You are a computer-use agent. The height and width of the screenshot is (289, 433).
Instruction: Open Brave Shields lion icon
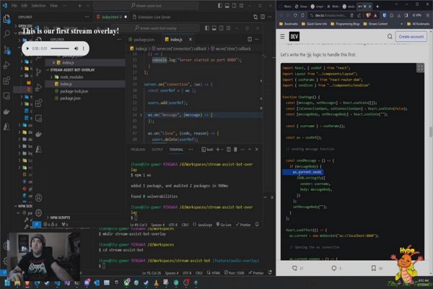(x=367, y=15)
